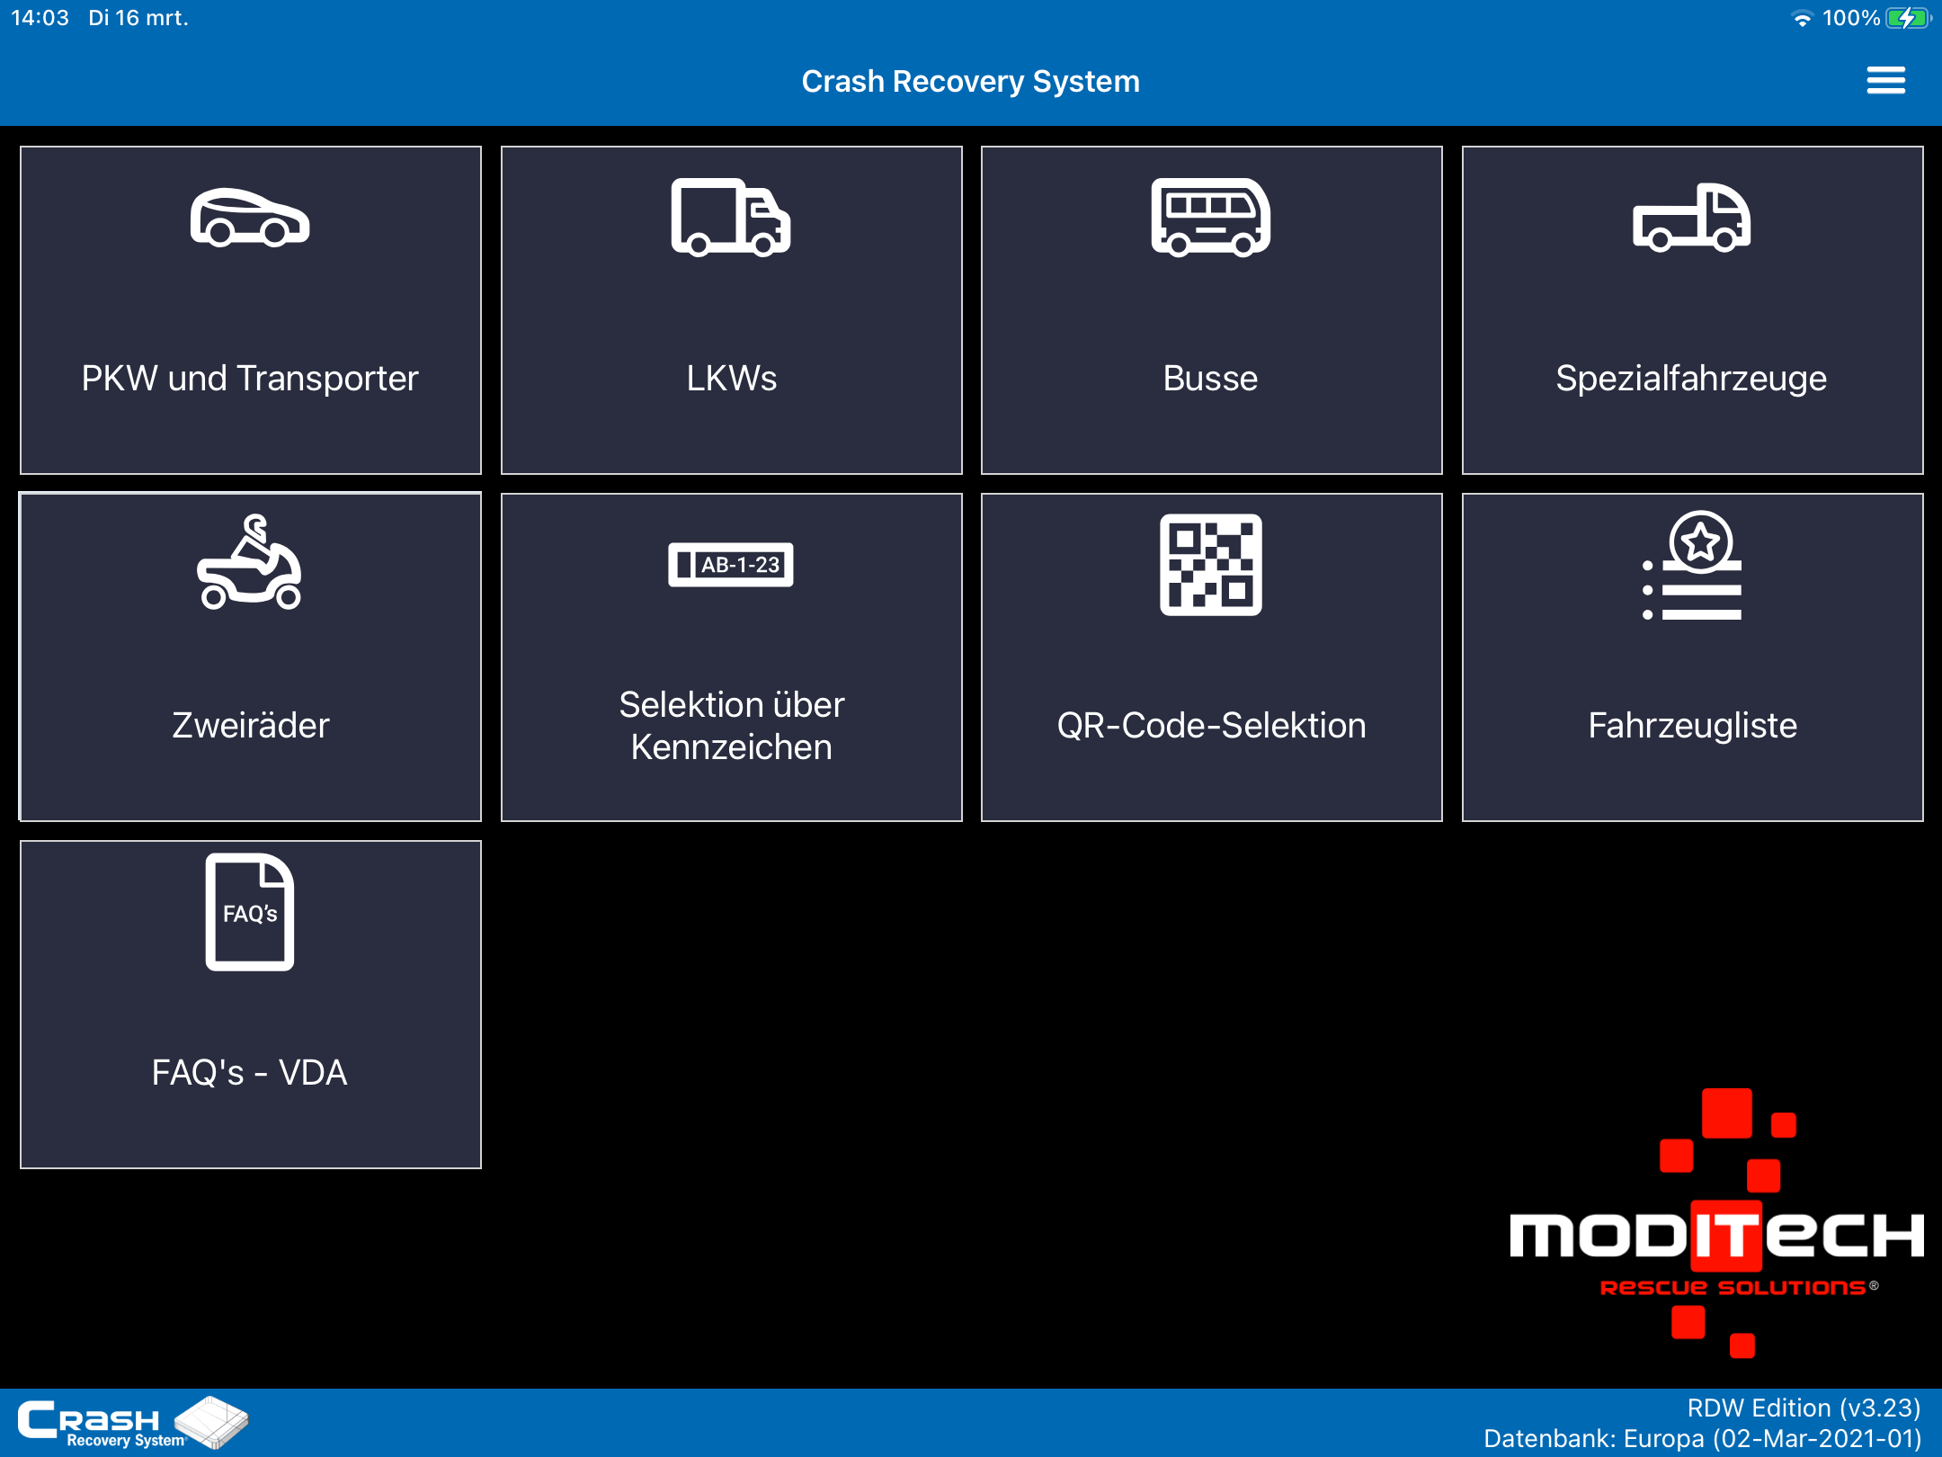Open the hamburger menu

coord(1885,80)
